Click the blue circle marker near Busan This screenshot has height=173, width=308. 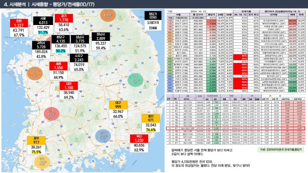103,136
